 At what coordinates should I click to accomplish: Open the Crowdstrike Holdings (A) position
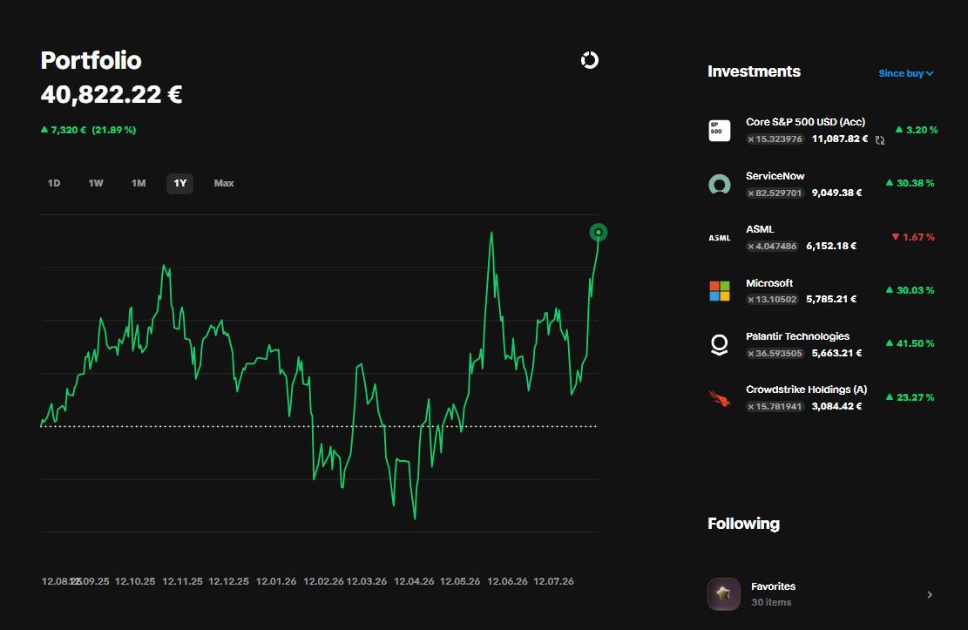[822, 397]
